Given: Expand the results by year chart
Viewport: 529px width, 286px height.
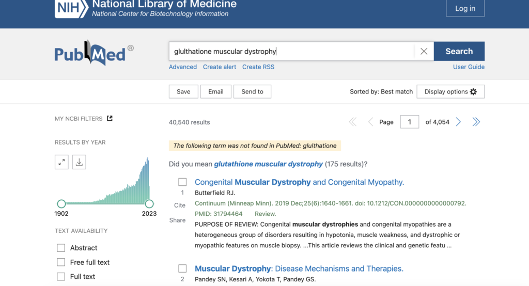Looking at the screenshot, I should [61, 162].
